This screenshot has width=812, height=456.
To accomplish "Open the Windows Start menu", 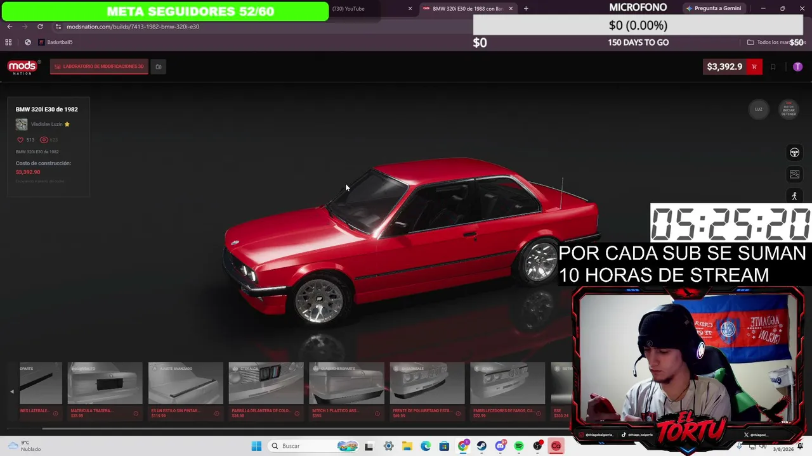I will coord(256,446).
